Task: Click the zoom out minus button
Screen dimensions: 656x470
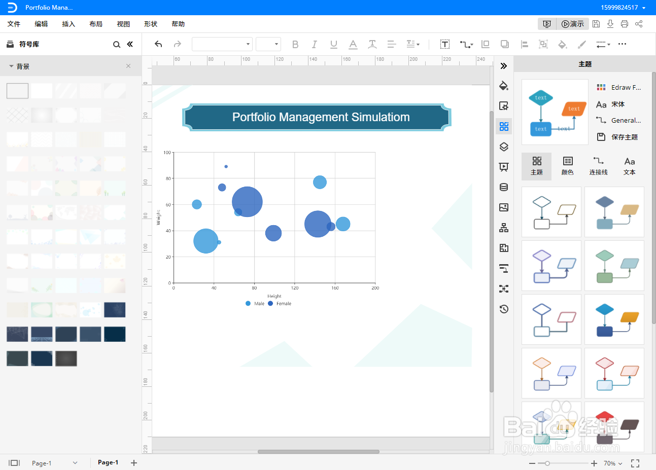Action: [532, 463]
